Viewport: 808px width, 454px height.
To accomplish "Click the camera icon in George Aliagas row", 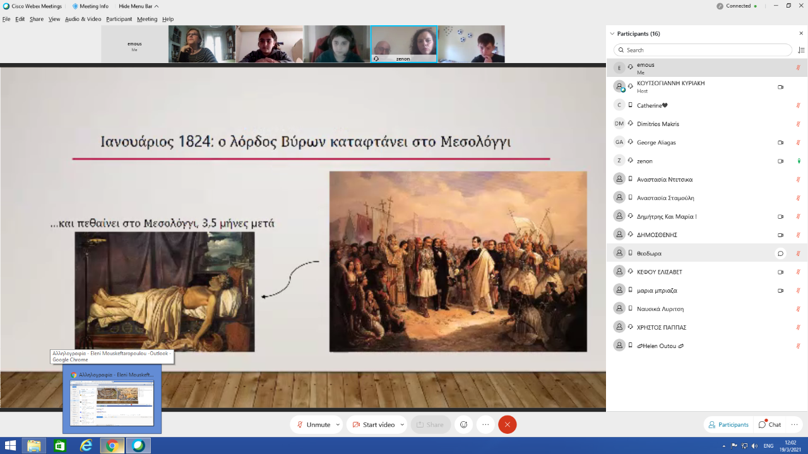I will coord(780,143).
